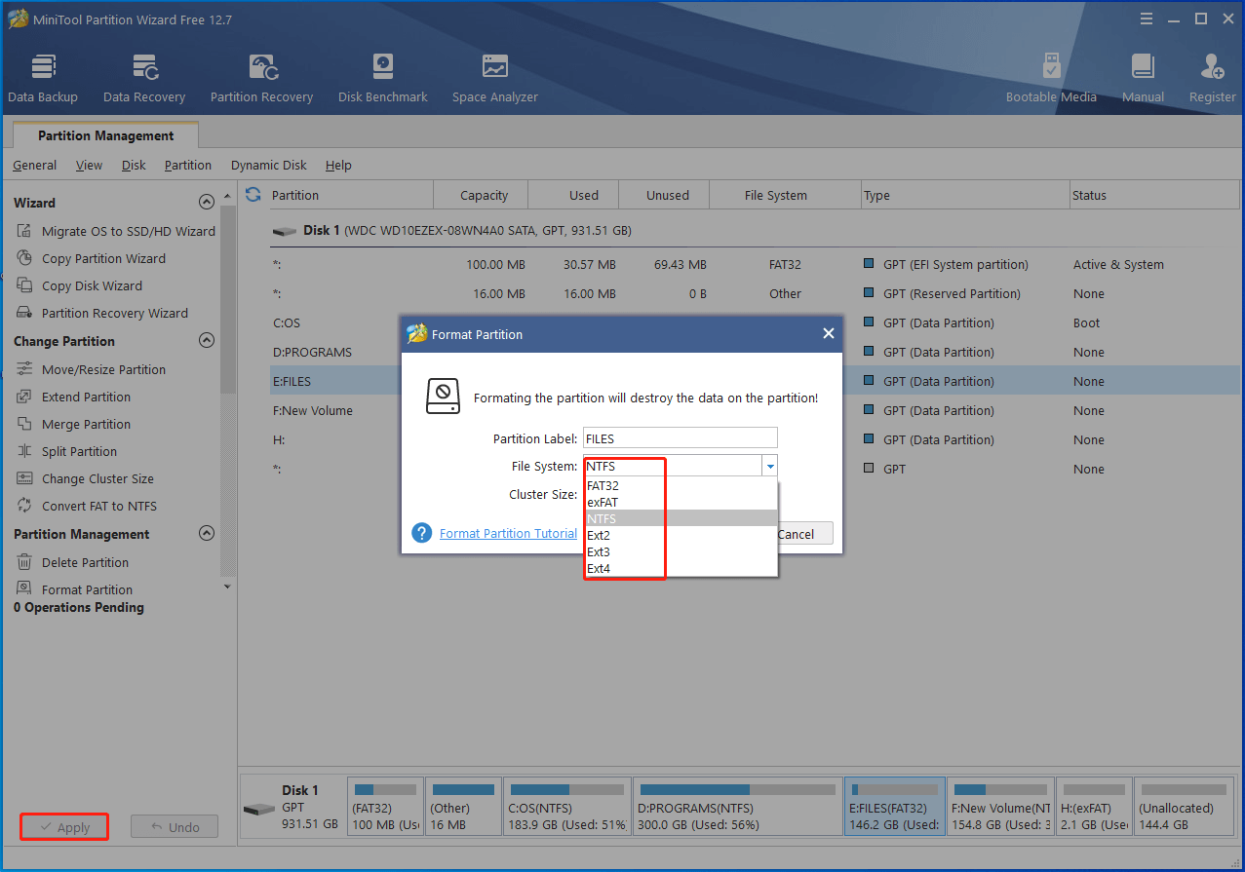1245x872 pixels.
Task: Open the Partition Recovery tool
Action: coord(261,79)
